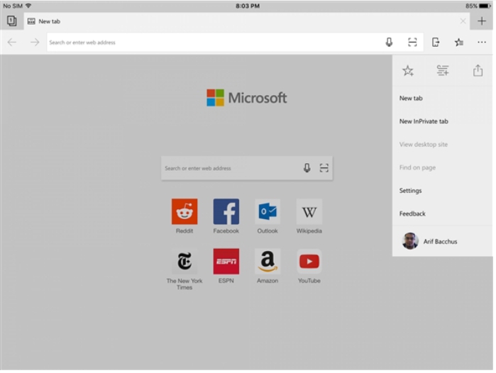Open Feedback from the menu
This screenshot has height=373, width=496.
click(x=443, y=213)
